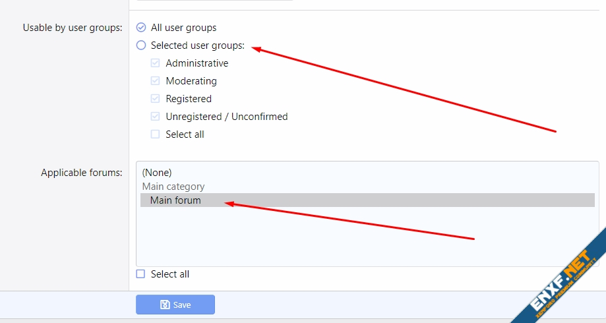This screenshot has height=323, width=606.
Task: Toggle the Moderating group checkbox
Action: (x=156, y=81)
